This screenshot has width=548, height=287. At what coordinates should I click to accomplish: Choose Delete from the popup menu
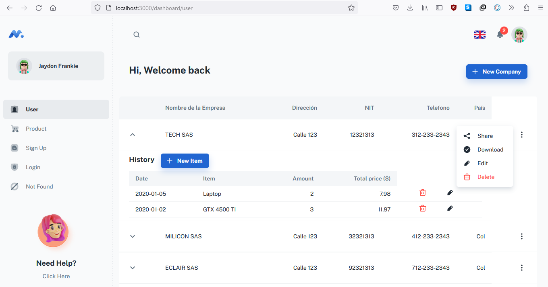485,177
